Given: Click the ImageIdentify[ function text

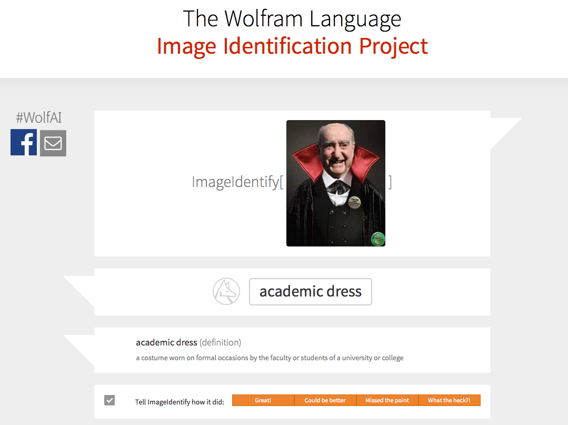Looking at the screenshot, I should tap(237, 182).
